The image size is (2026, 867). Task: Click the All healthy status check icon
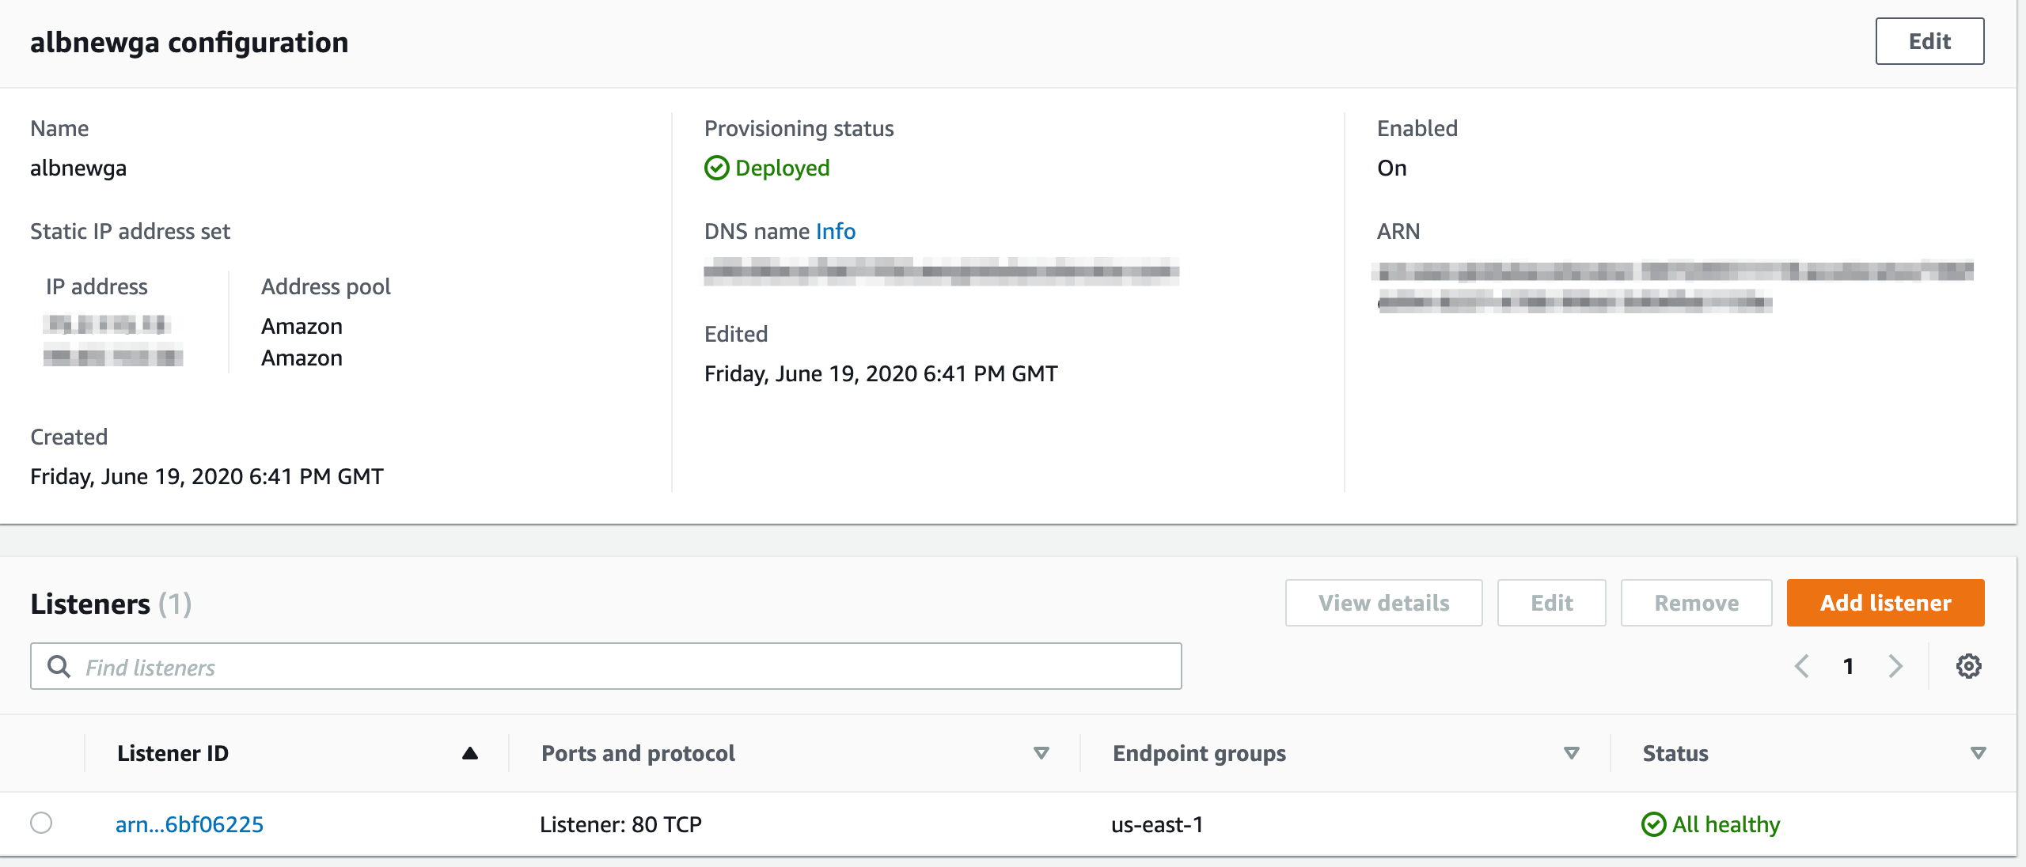pos(1653,824)
